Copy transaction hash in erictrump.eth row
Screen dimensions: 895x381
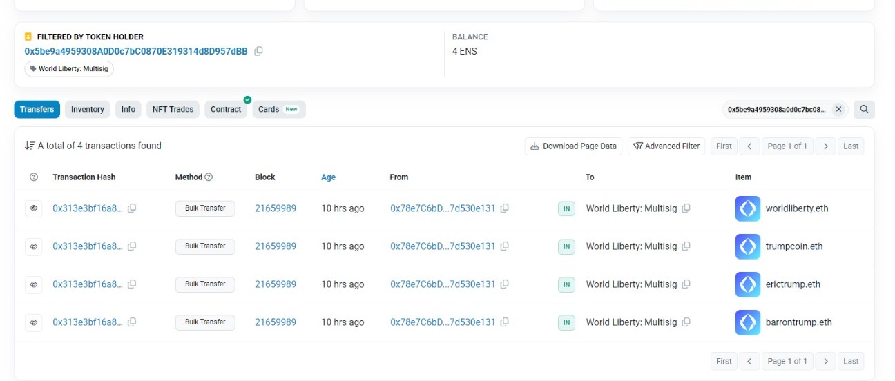132,284
